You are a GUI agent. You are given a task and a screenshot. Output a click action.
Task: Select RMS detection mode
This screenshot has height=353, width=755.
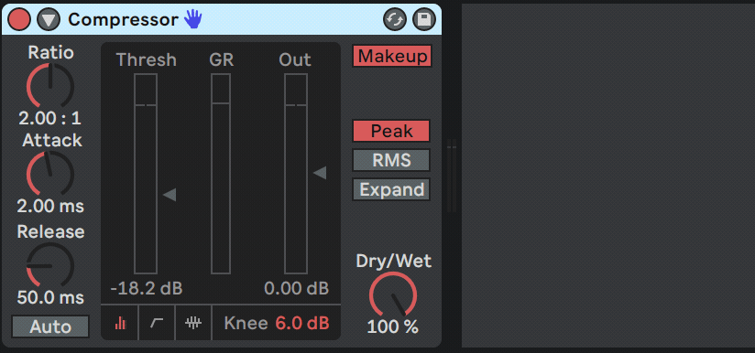[x=391, y=160]
